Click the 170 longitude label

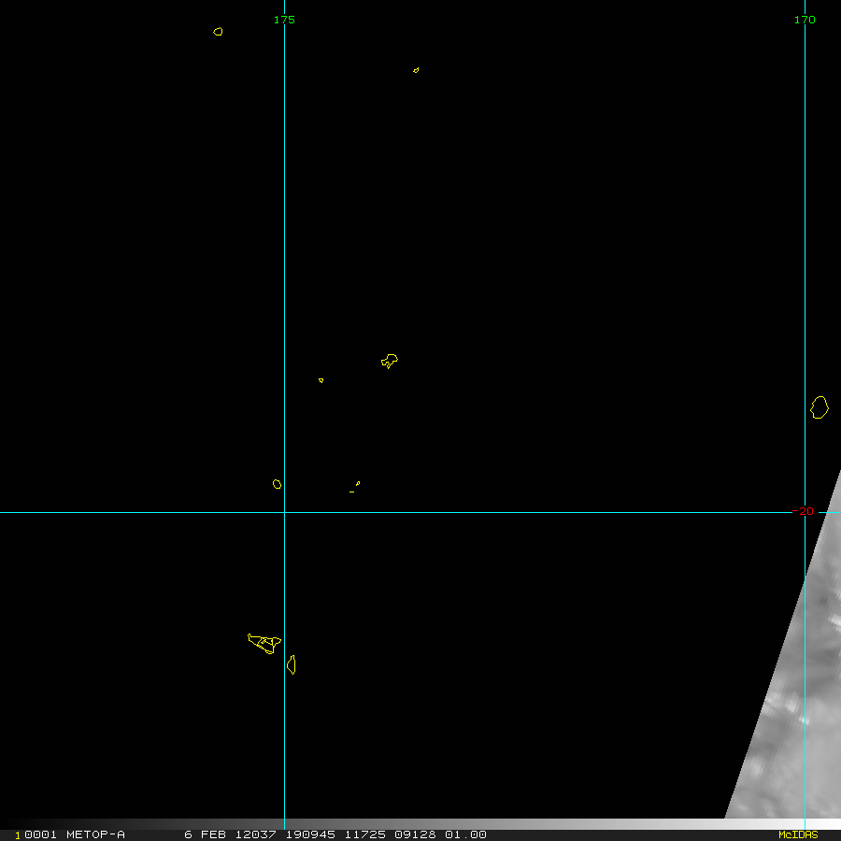[x=804, y=20]
